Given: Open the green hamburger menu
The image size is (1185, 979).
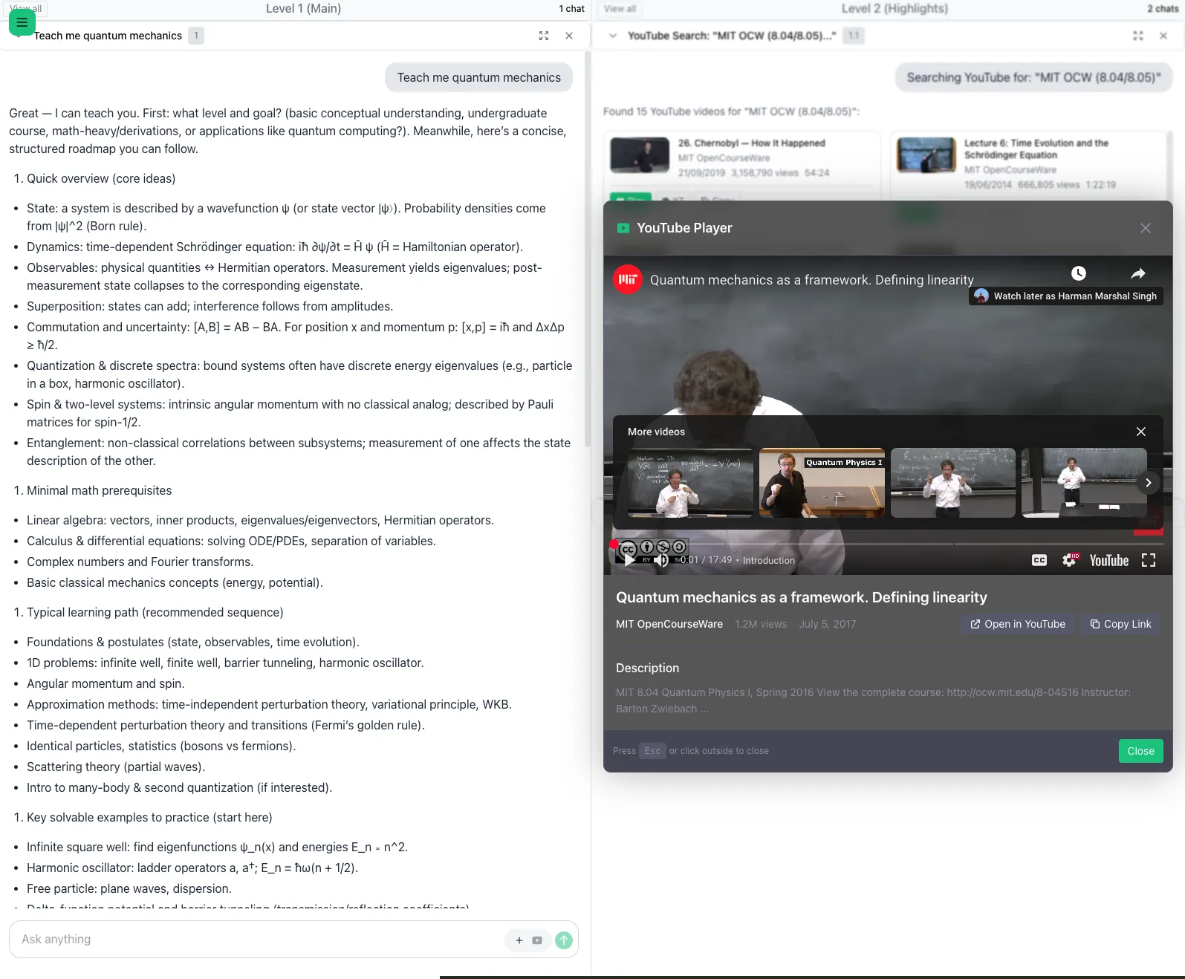Looking at the screenshot, I should click(22, 22).
